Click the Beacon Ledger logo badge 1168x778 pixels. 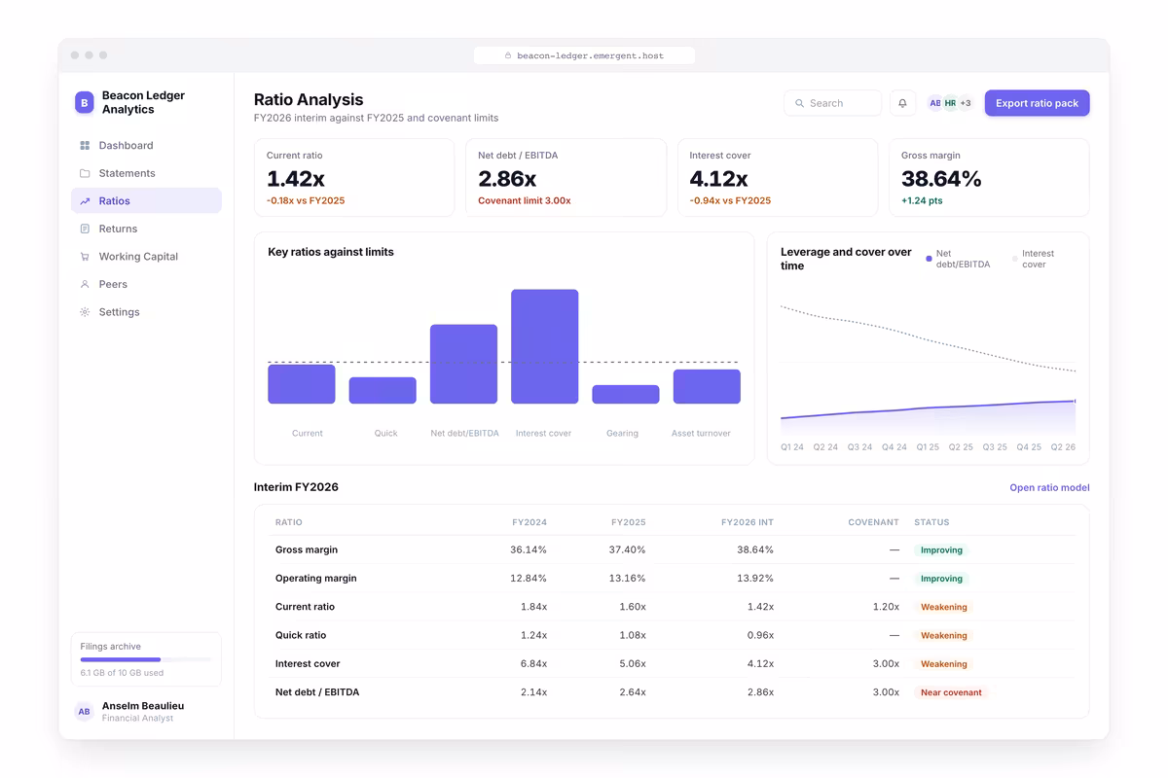[85, 103]
